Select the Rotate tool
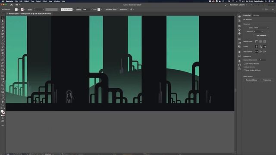The width and height of the screenshot is (276, 155). 3,56
